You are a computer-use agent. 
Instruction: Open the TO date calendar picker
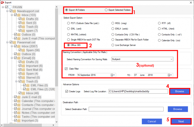(170, 75)
